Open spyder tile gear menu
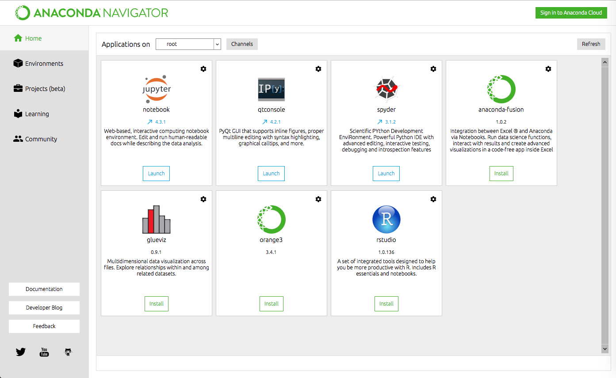616x378 pixels. tap(433, 69)
